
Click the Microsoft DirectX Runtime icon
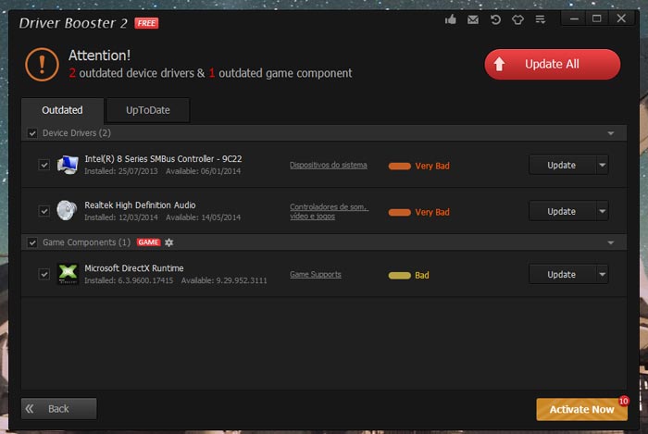click(68, 274)
